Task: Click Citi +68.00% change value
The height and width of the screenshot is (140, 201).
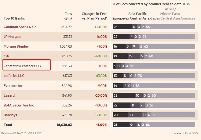Action: coord(100,56)
